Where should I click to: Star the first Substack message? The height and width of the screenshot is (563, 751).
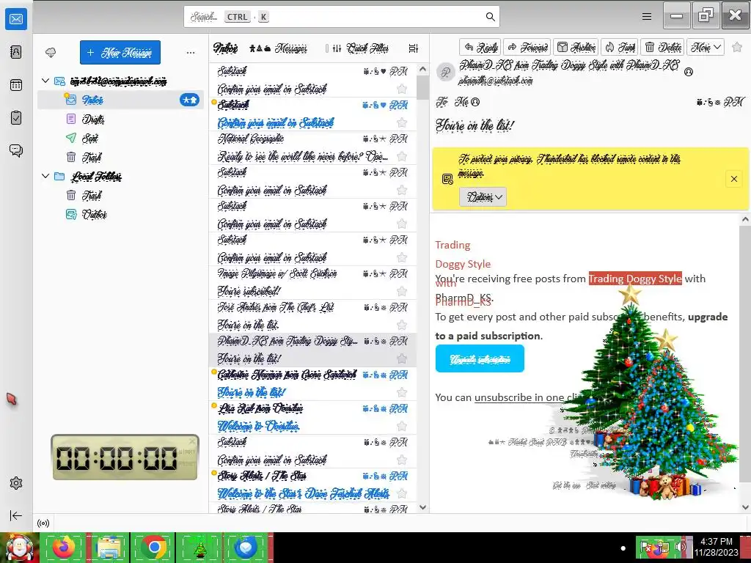(402, 89)
